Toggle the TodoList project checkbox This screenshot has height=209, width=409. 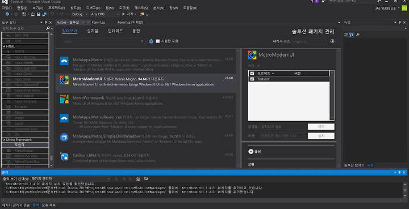pos(252,79)
